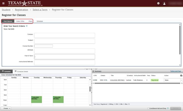
Task: Click info icon next to Conditional Add and Drop
Action: 168,108
